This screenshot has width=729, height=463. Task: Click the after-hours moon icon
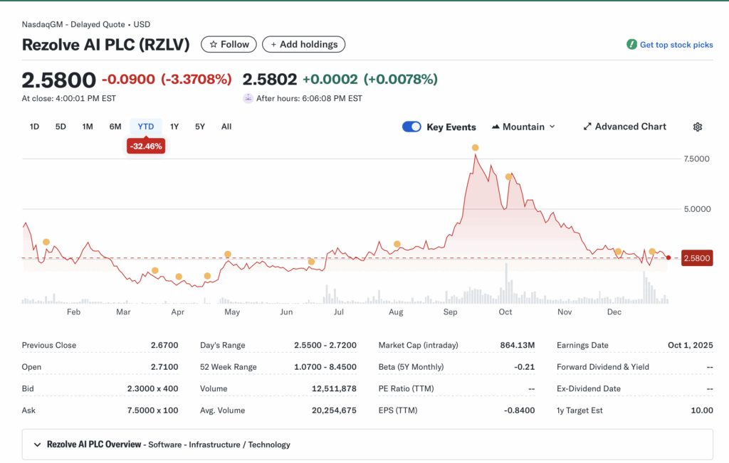tap(248, 98)
